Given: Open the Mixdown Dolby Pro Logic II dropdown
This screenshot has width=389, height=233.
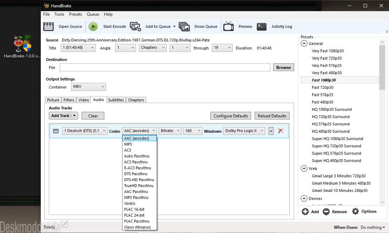Looking at the screenshot, I should 244,131.
